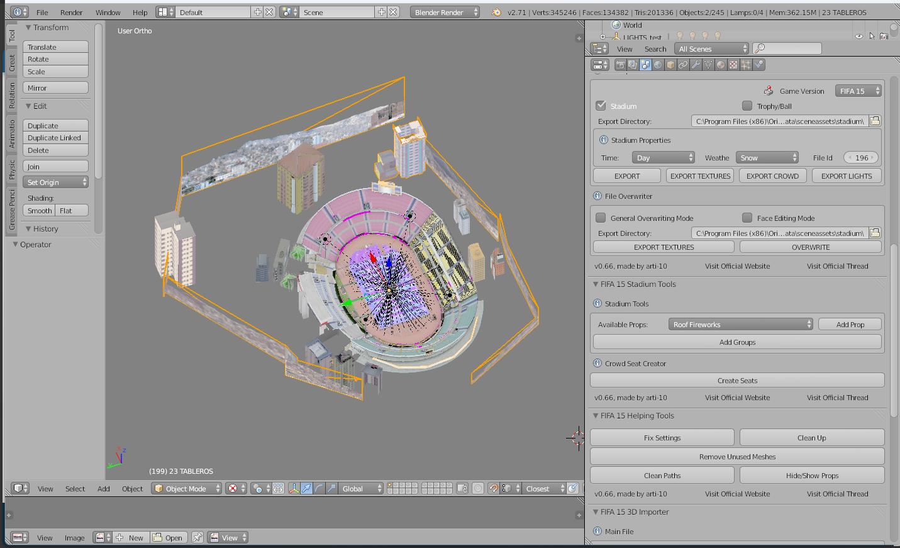Open the Set Origin dropdown
Image resolution: width=900 pixels, height=548 pixels.
coord(55,182)
